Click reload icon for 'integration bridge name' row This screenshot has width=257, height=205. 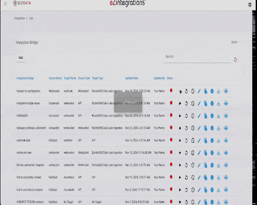186,103
